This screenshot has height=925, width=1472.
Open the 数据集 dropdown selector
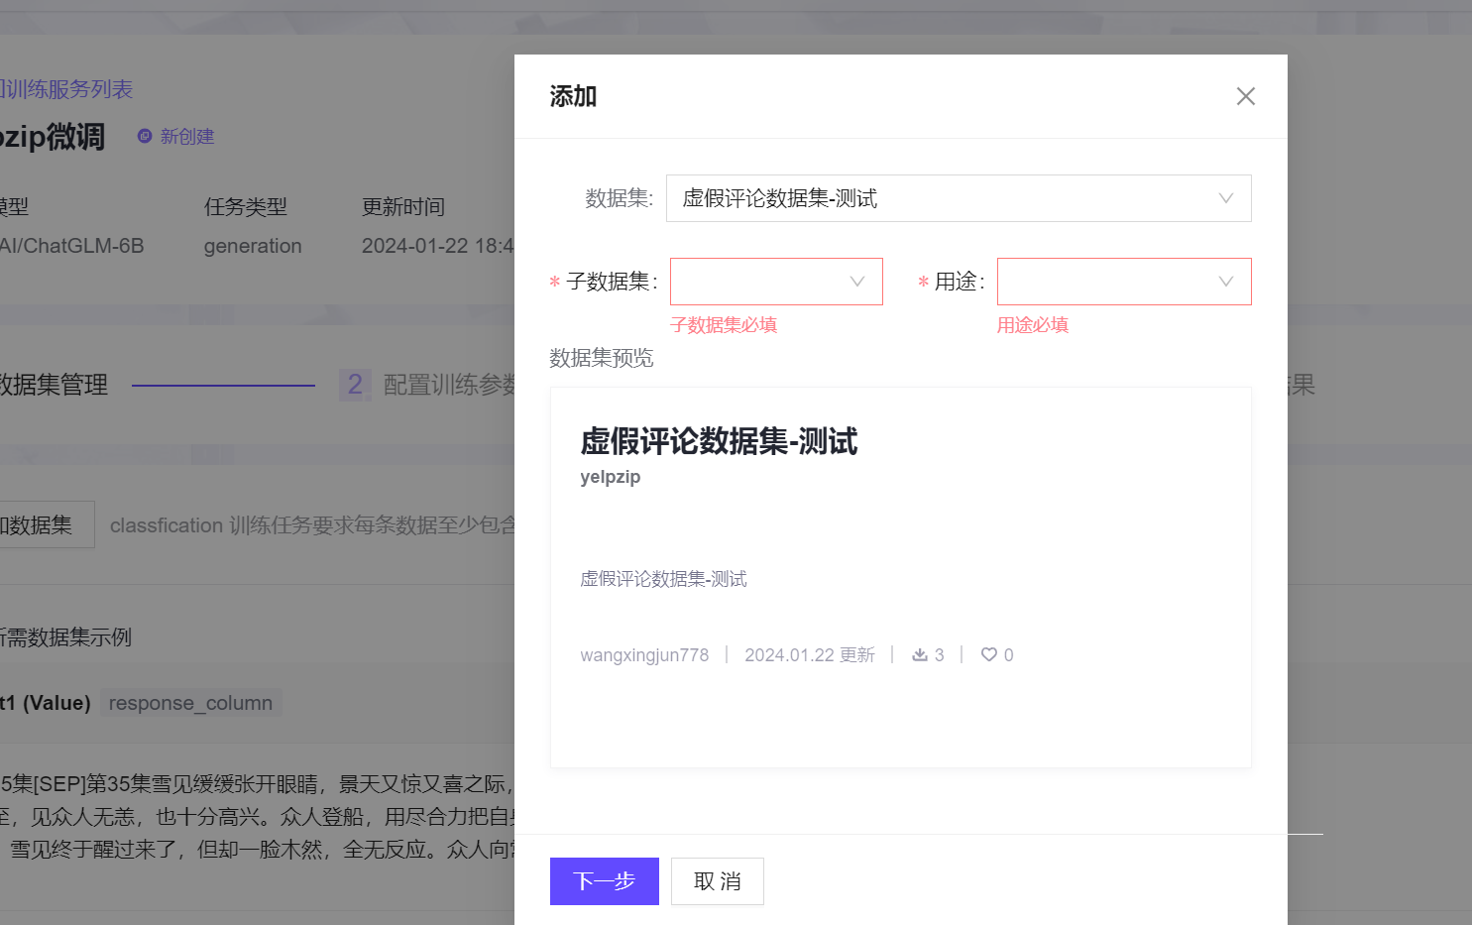[x=959, y=198]
